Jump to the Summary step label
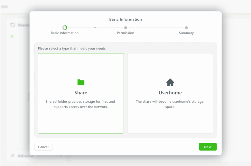 coord(186,33)
